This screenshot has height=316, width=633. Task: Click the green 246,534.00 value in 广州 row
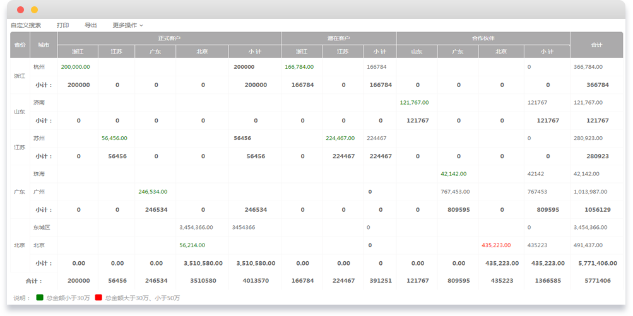coord(153,192)
